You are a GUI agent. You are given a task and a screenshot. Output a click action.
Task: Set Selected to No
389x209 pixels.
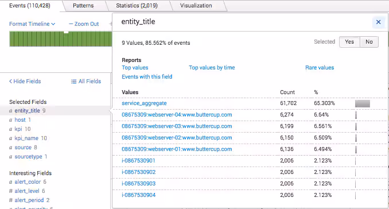[369, 42]
